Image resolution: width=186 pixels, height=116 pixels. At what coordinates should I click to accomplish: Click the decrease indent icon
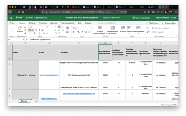(x=56, y=33)
